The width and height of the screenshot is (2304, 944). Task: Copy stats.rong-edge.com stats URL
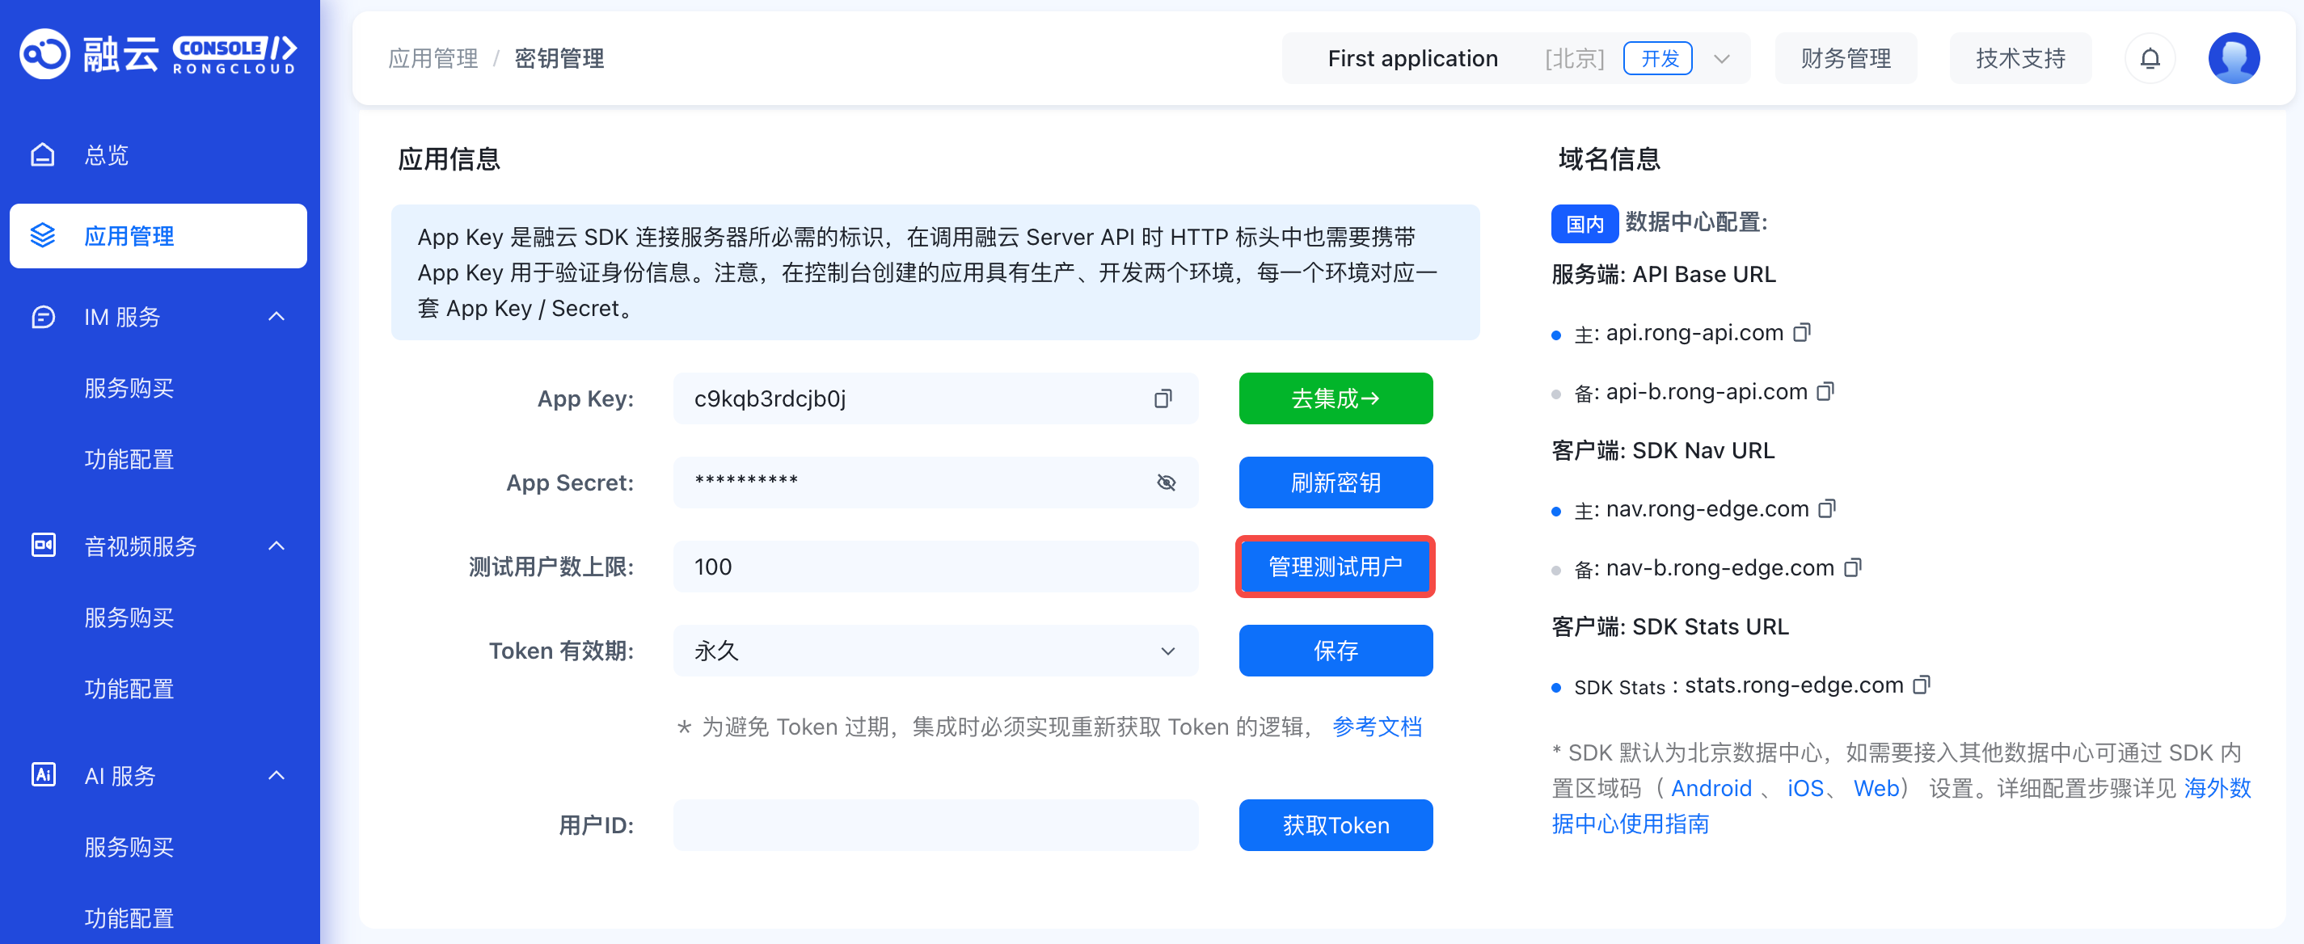[1920, 685]
